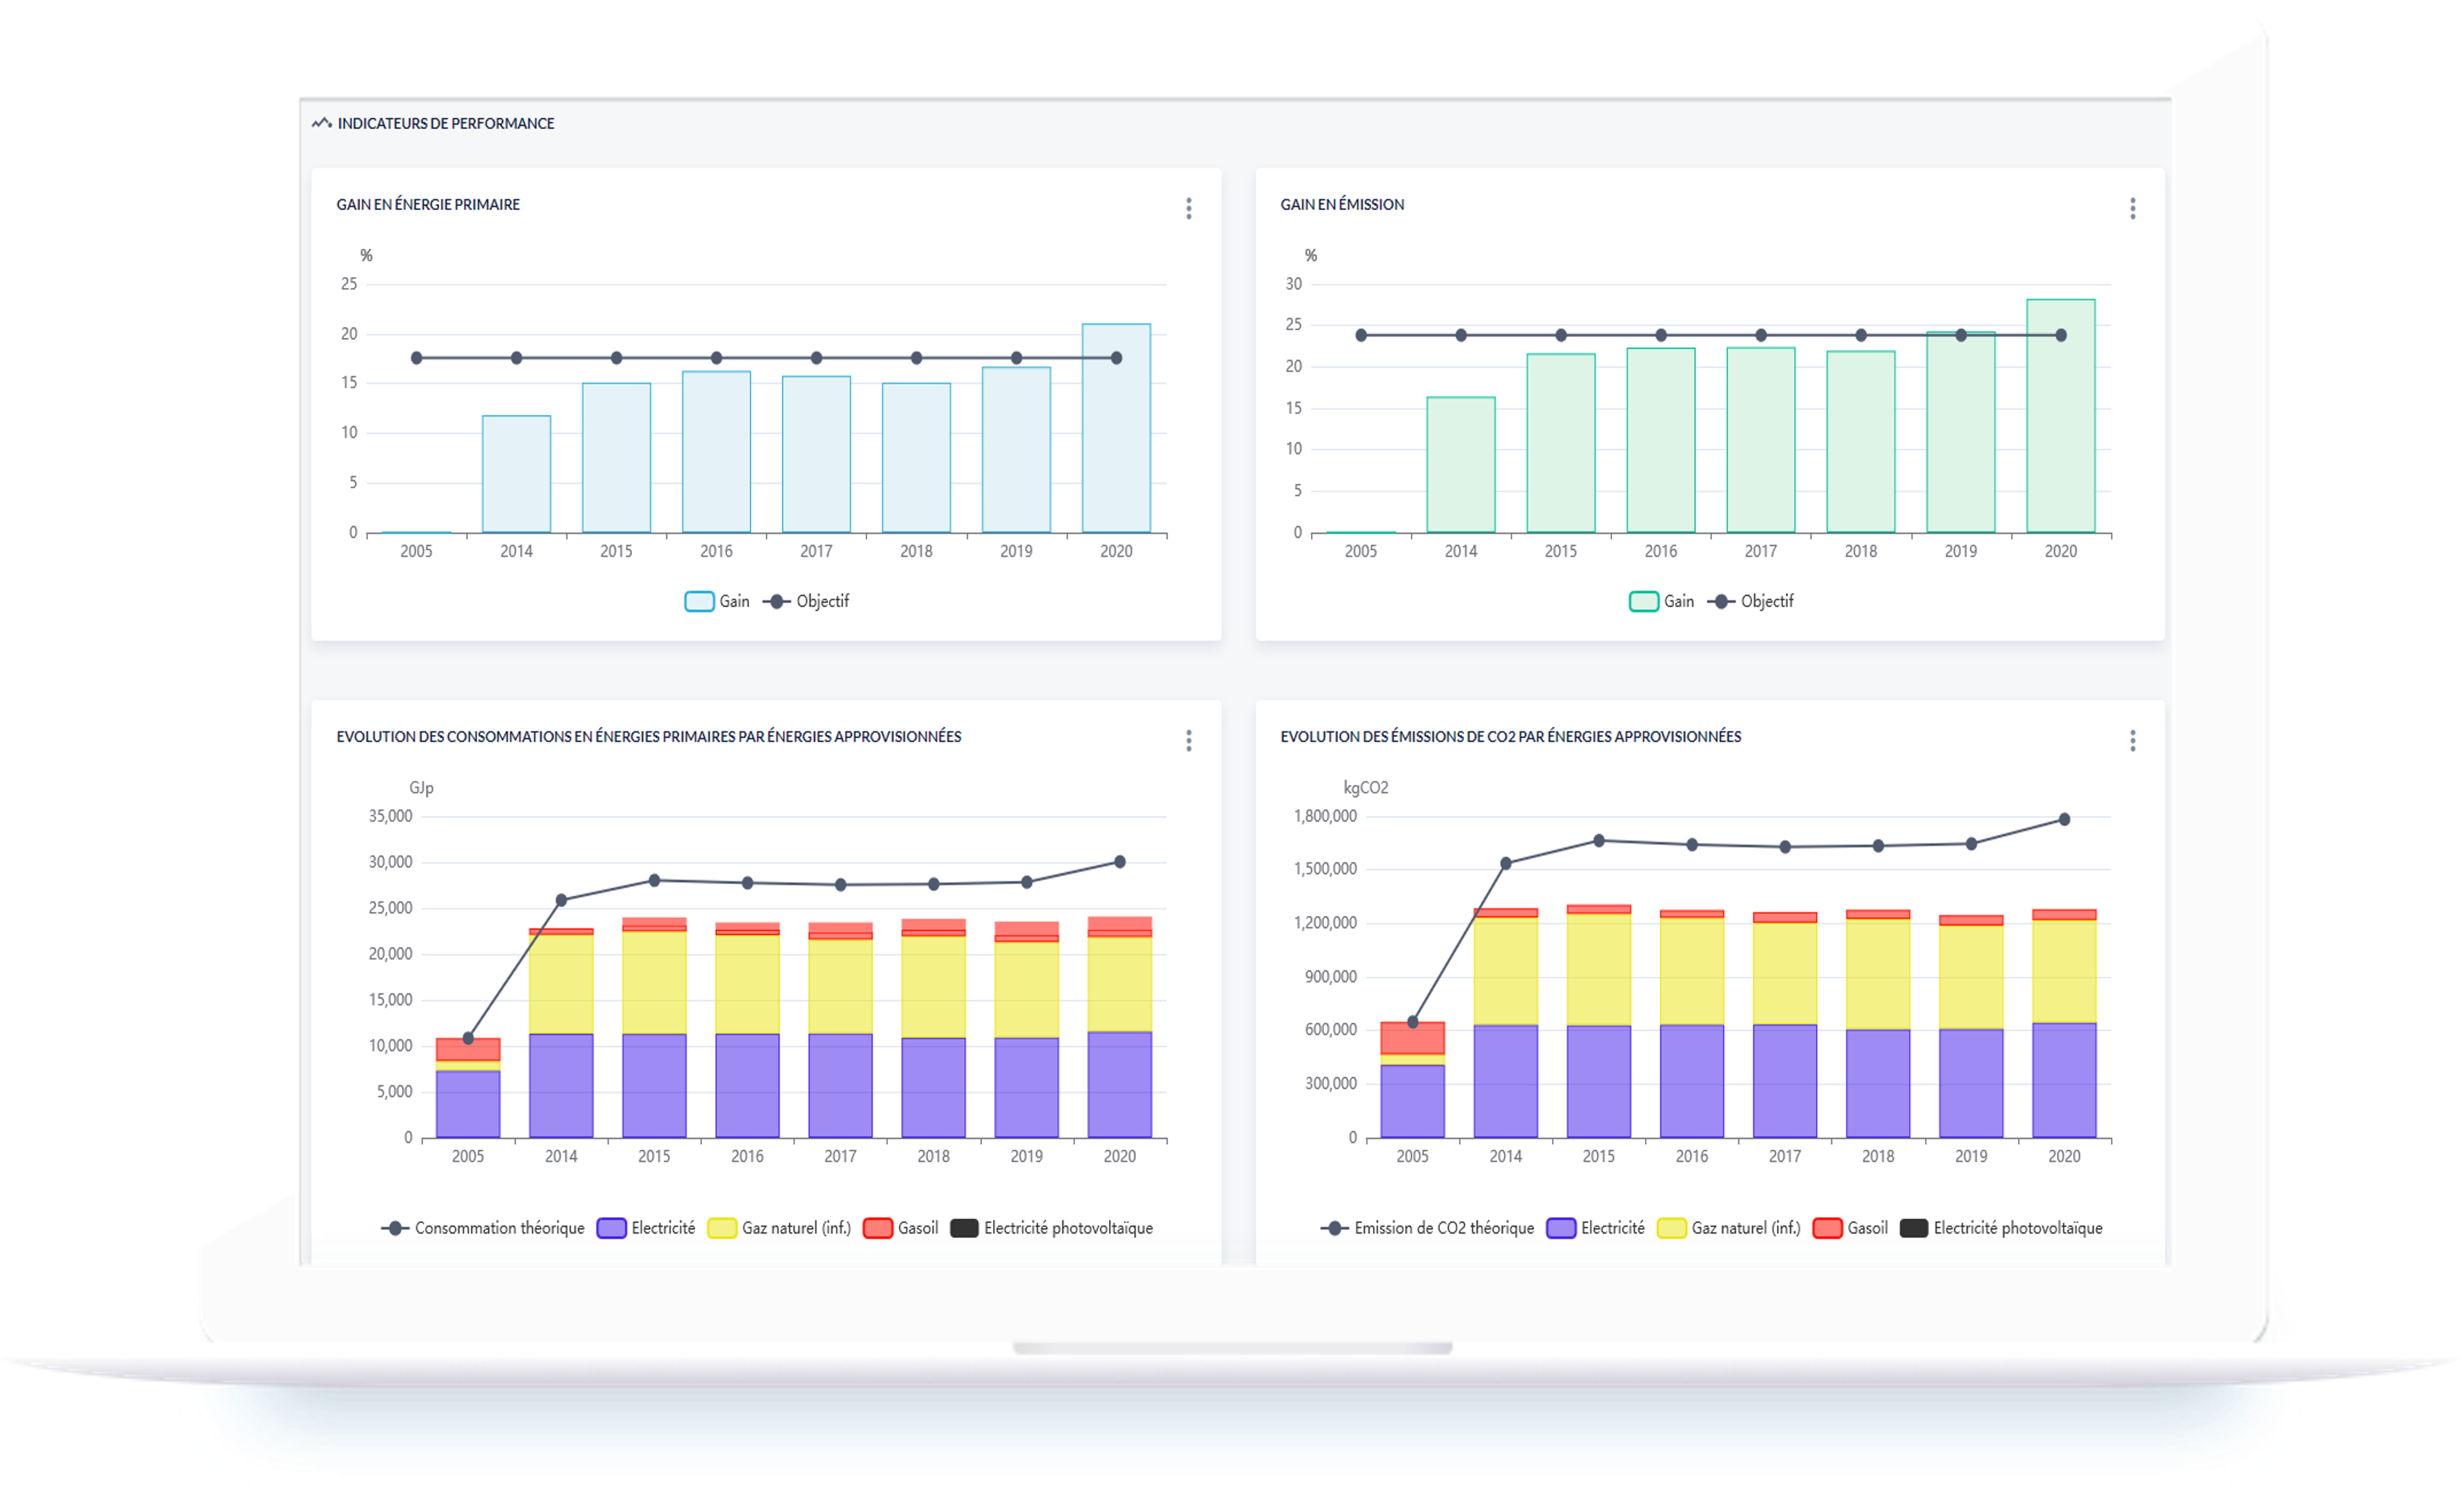Screen dimensions: 2464x1503
Task: Toggle the Objectif legend in the énergie primaire chart
Action: click(806, 601)
